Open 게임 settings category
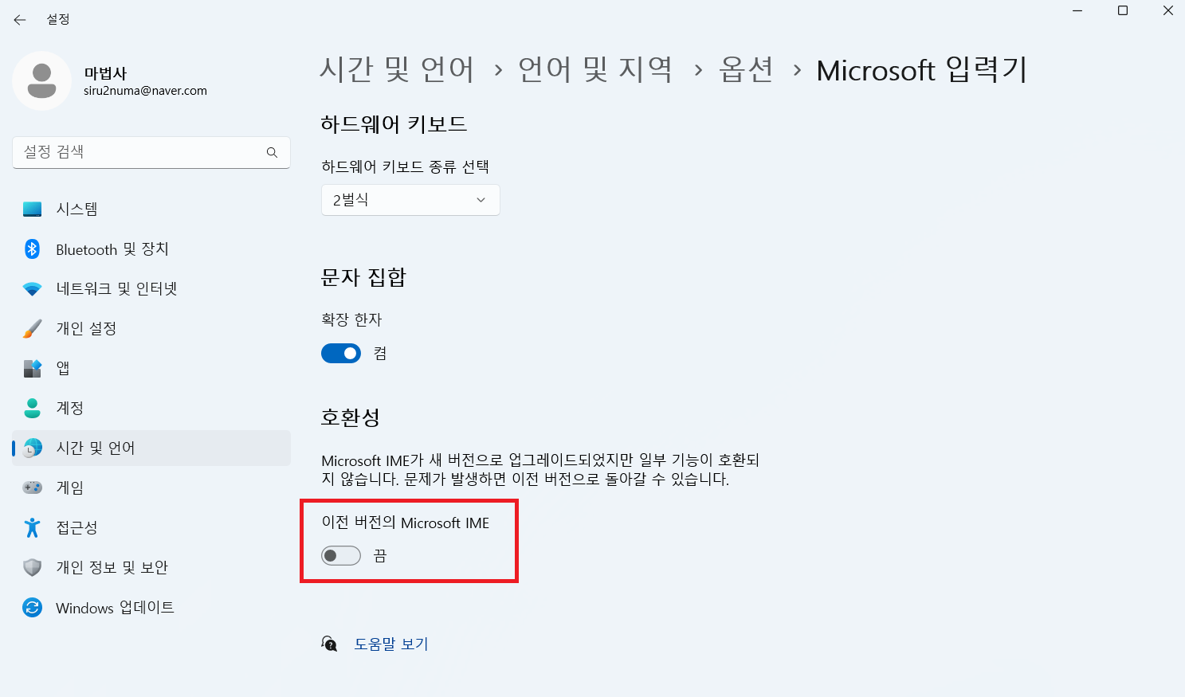This screenshot has width=1185, height=697. click(151, 488)
